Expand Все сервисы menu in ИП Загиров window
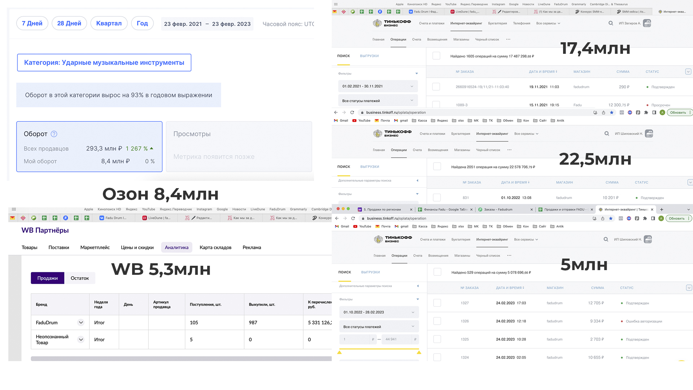The width and height of the screenshot is (693, 390). (548, 23)
